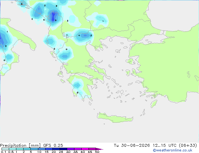Click the legend value '50'
Screen dimensions: 199x153
[97, 152]
